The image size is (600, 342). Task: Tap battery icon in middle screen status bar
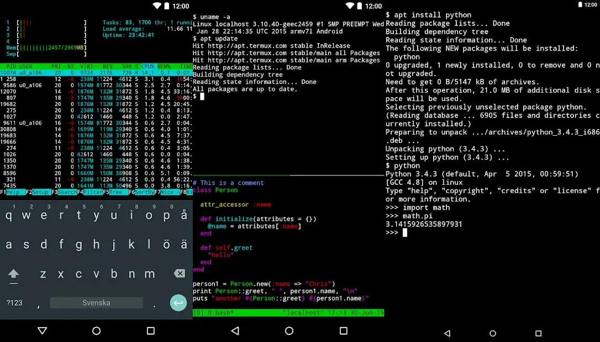pyautogui.click(x=359, y=6)
